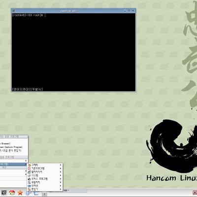The width and height of the screenshot is (197, 197).
Task: Minimize the root terminal window
Action: [x=125, y=11]
